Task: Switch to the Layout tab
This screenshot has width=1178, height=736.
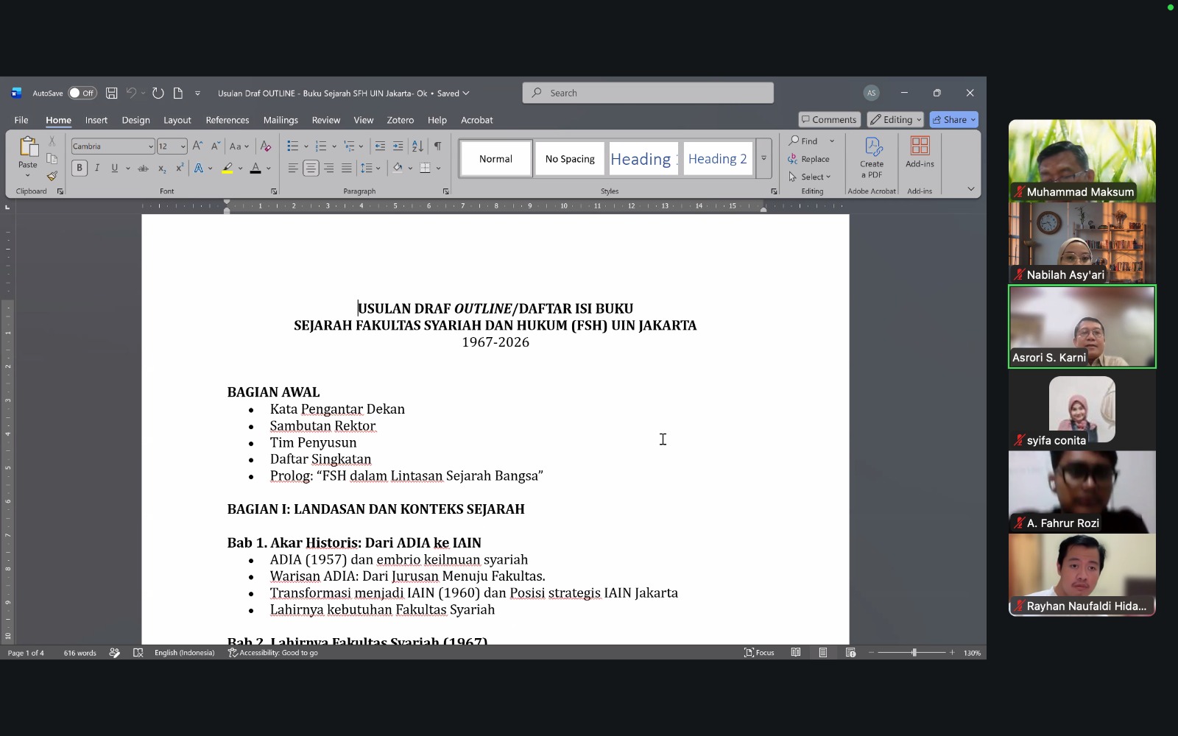Action: [177, 120]
